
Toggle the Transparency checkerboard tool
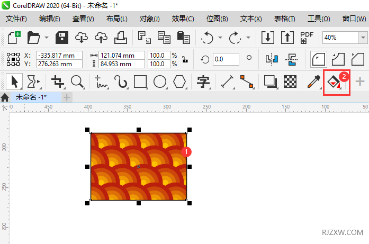(290, 82)
